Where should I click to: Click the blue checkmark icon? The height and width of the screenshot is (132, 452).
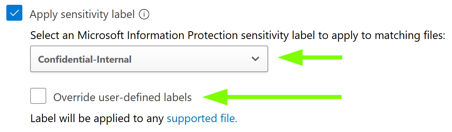[14, 13]
